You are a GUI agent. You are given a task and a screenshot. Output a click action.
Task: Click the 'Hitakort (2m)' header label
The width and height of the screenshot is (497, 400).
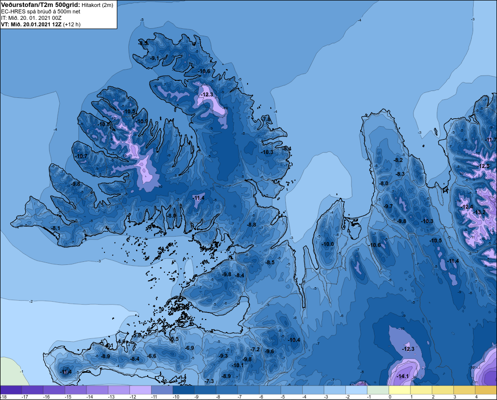97,5
